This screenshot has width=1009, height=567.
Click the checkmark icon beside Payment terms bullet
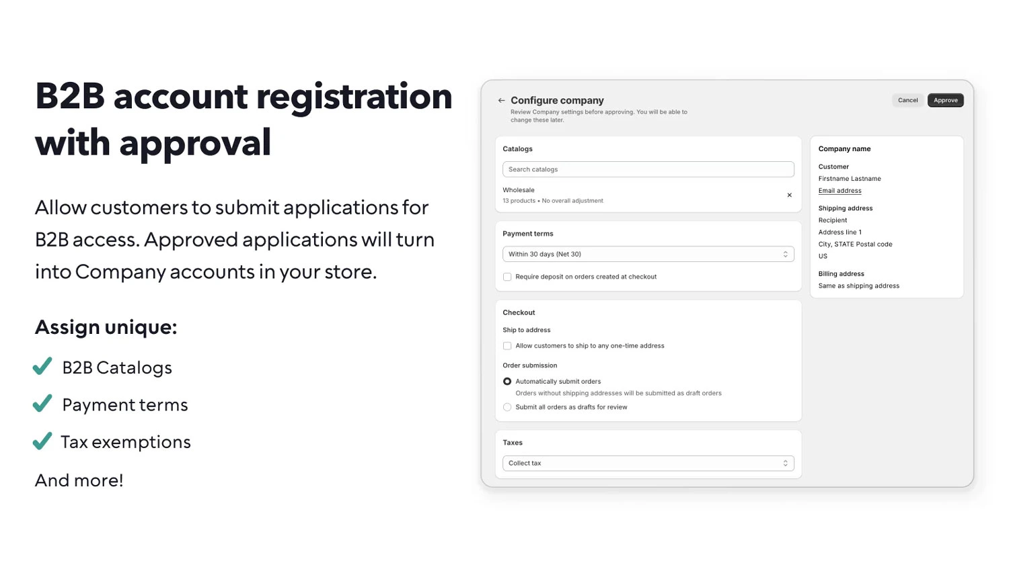[42, 404]
